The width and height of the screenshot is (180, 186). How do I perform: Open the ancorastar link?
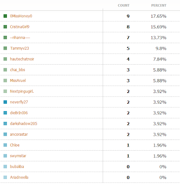coord(19,134)
